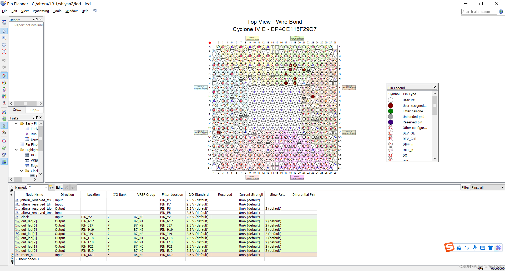The height and width of the screenshot is (271, 505).
Task: Click the differential pin pair connections icon
Action: [x=4, y=103]
